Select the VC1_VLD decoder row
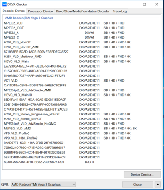164x190 pixels. (82, 81)
